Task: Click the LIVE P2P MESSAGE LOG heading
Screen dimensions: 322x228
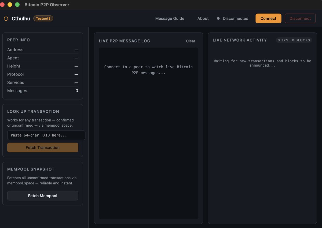Action: click(125, 41)
